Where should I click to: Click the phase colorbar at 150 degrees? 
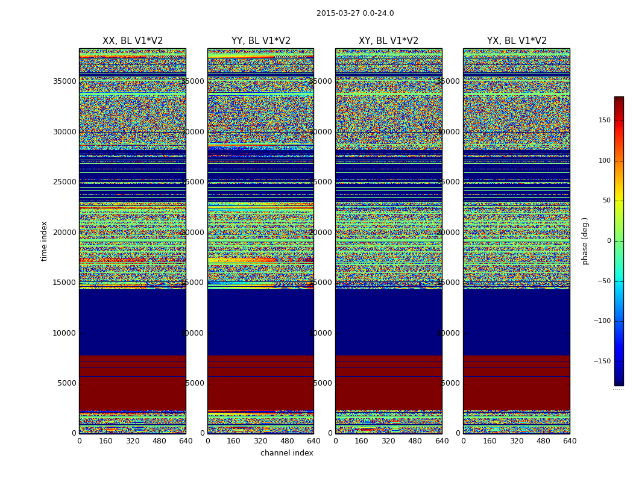(x=619, y=120)
